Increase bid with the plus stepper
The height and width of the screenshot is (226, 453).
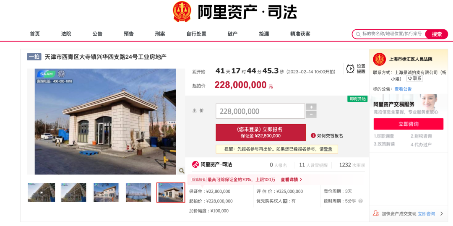311,107
